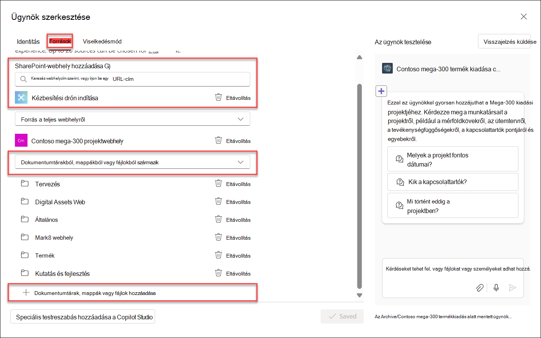
Task: Click the Digital Assets Web folder icon
Action: 25,202
